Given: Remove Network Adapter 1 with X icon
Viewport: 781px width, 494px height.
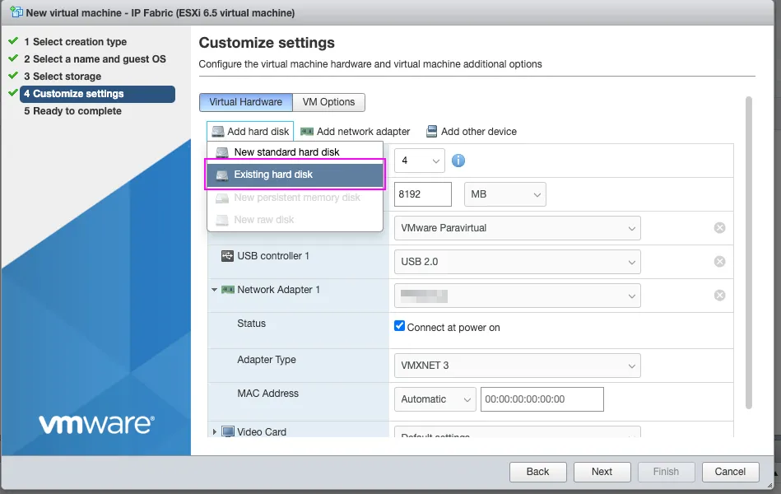Looking at the screenshot, I should (x=719, y=296).
